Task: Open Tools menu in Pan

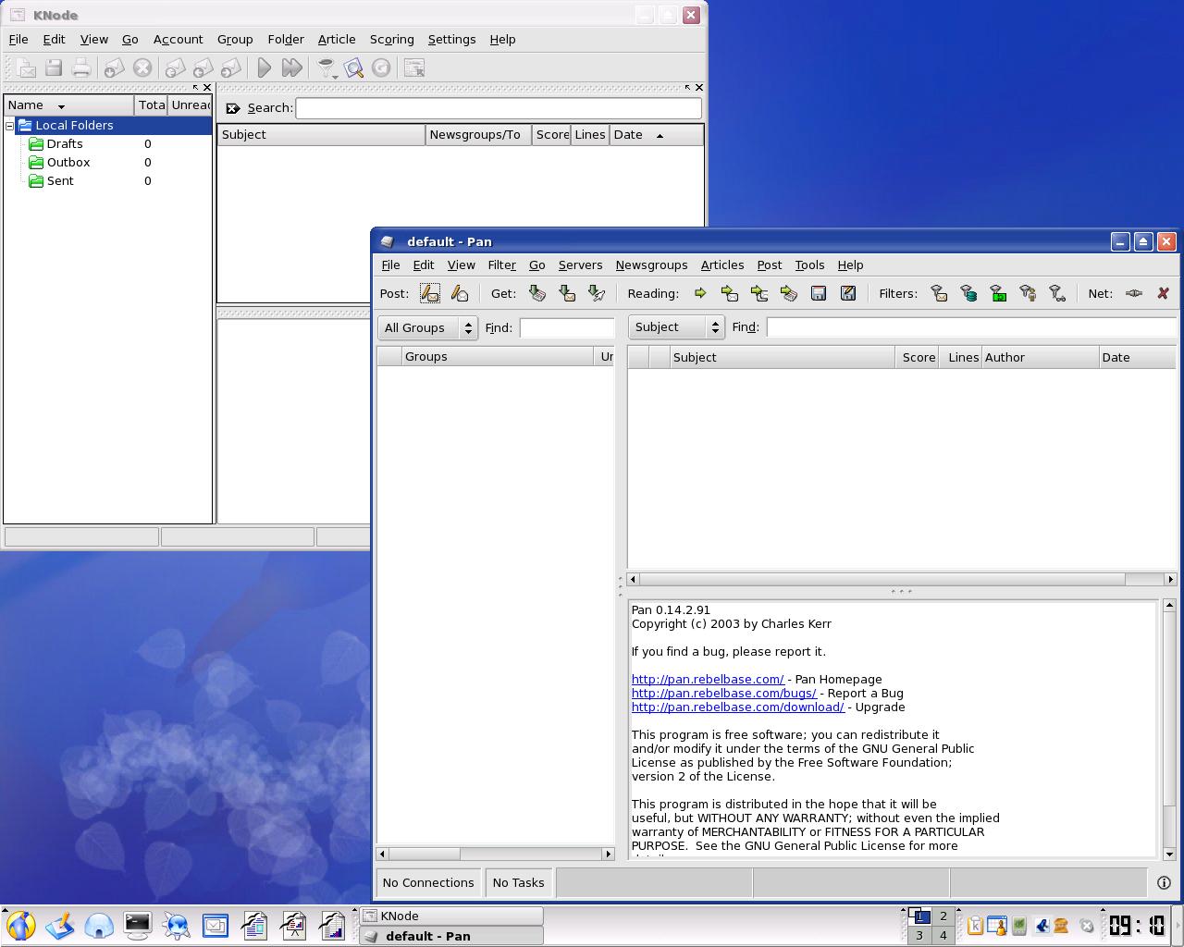Action: pos(809,264)
